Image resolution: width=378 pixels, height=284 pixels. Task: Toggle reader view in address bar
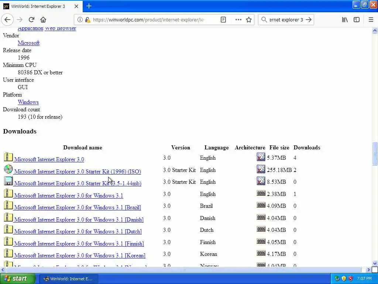[223, 20]
